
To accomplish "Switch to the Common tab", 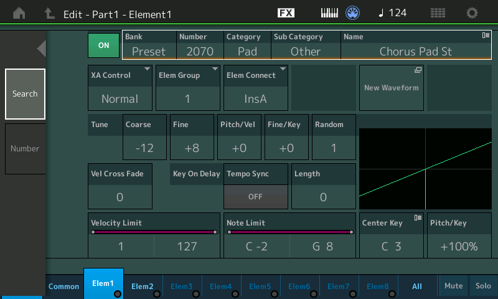I will [64, 286].
